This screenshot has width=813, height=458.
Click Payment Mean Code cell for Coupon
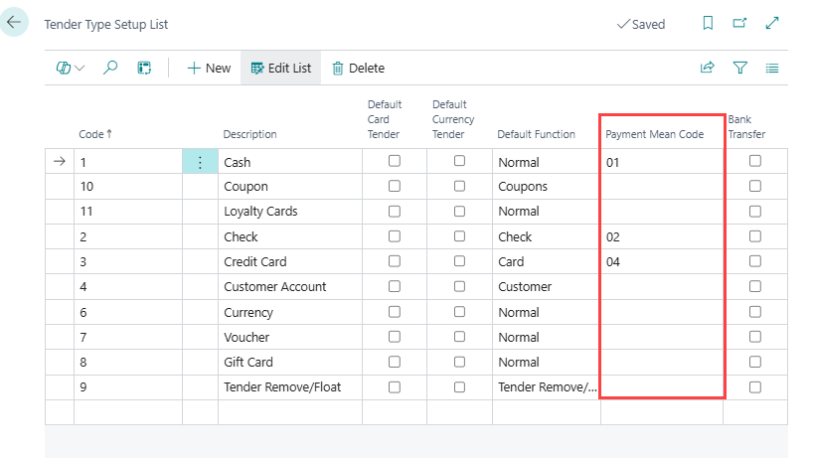click(661, 187)
